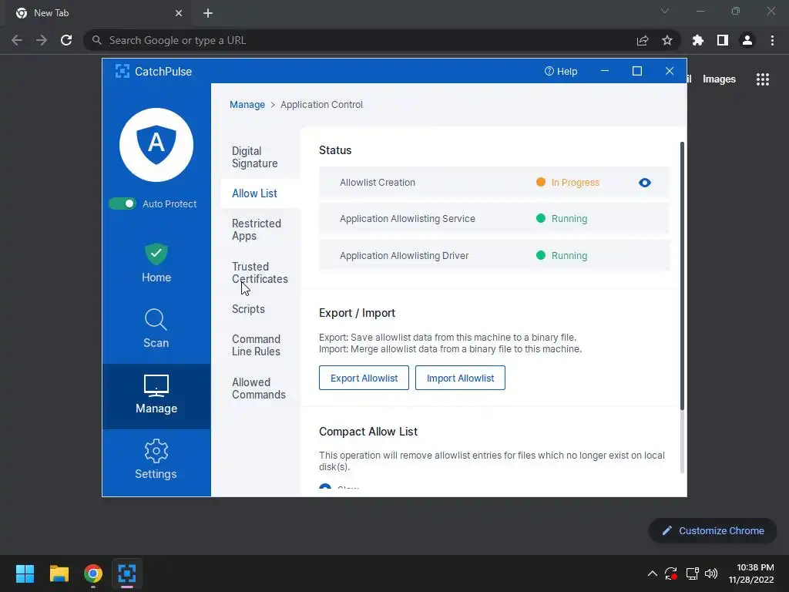Open the Windows Start menu
789x592 pixels.
tap(25, 573)
